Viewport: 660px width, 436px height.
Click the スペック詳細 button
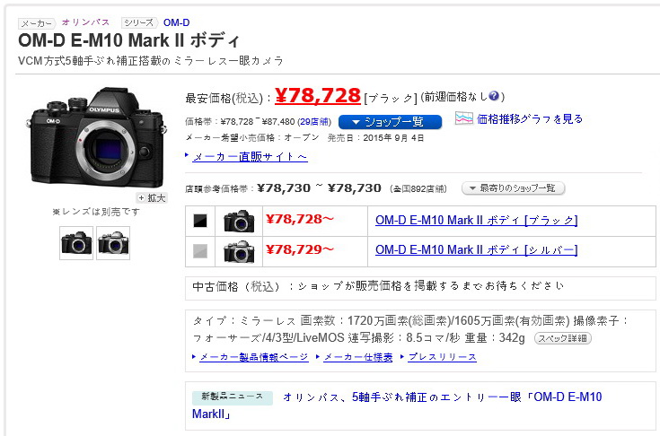pyautogui.click(x=562, y=338)
